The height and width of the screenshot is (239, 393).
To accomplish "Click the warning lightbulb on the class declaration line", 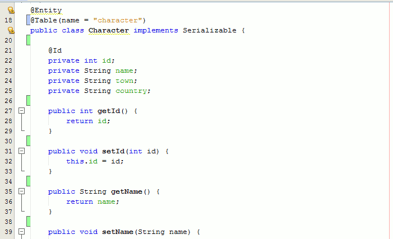I will [x=10, y=30].
